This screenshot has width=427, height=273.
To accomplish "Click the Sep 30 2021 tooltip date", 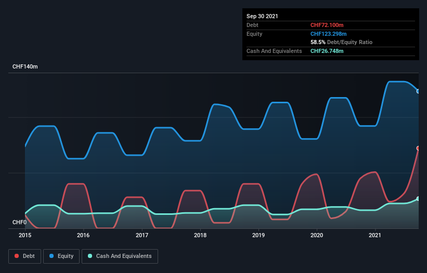I will (262, 16).
